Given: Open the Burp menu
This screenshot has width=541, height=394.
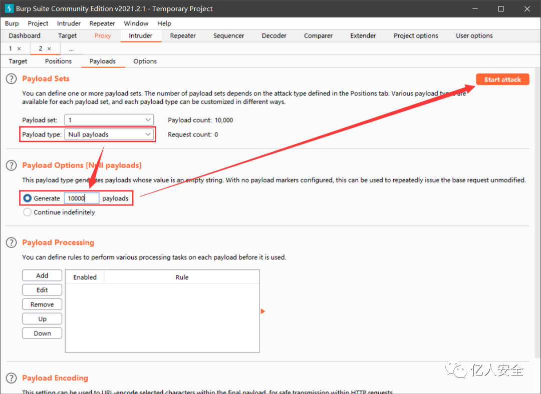Looking at the screenshot, I should click(x=12, y=23).
